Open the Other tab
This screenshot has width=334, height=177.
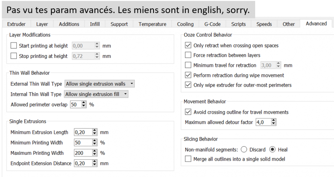point(289,24)
